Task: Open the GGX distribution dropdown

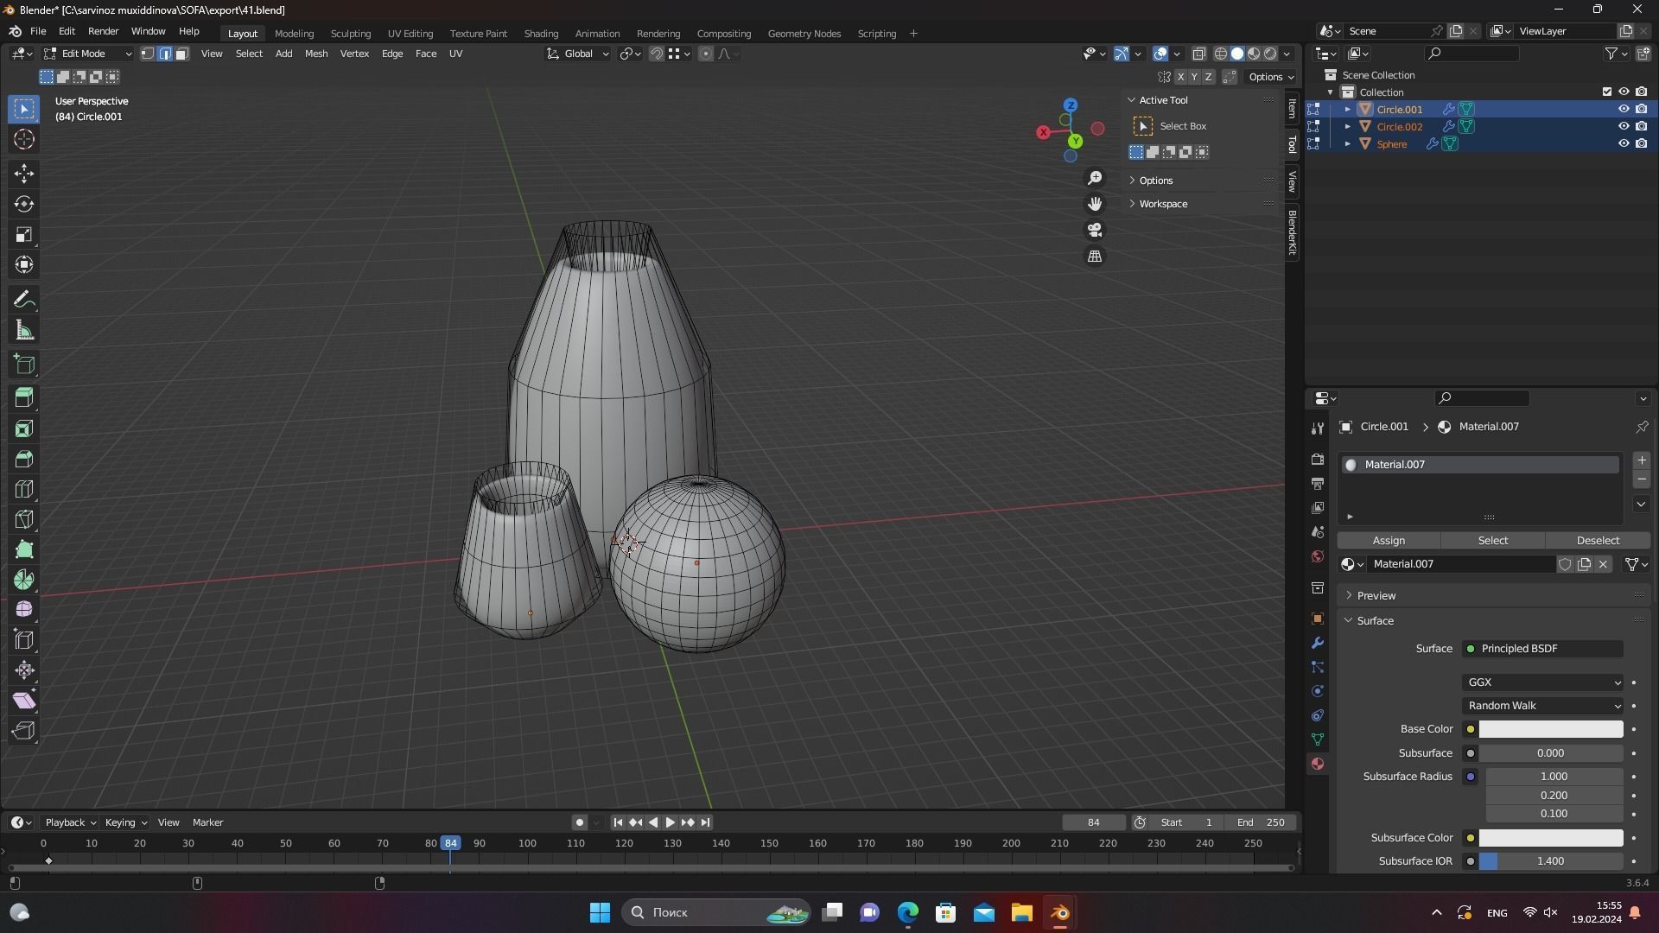Action: click(x=1543, y=682)
